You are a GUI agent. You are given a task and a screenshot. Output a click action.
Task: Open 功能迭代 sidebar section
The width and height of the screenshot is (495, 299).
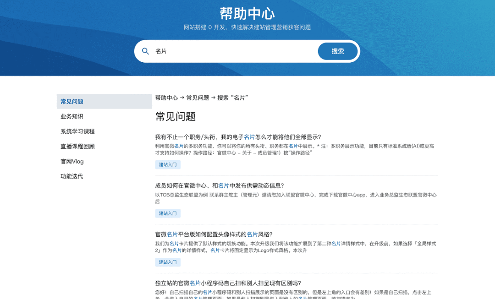point(72,176)
